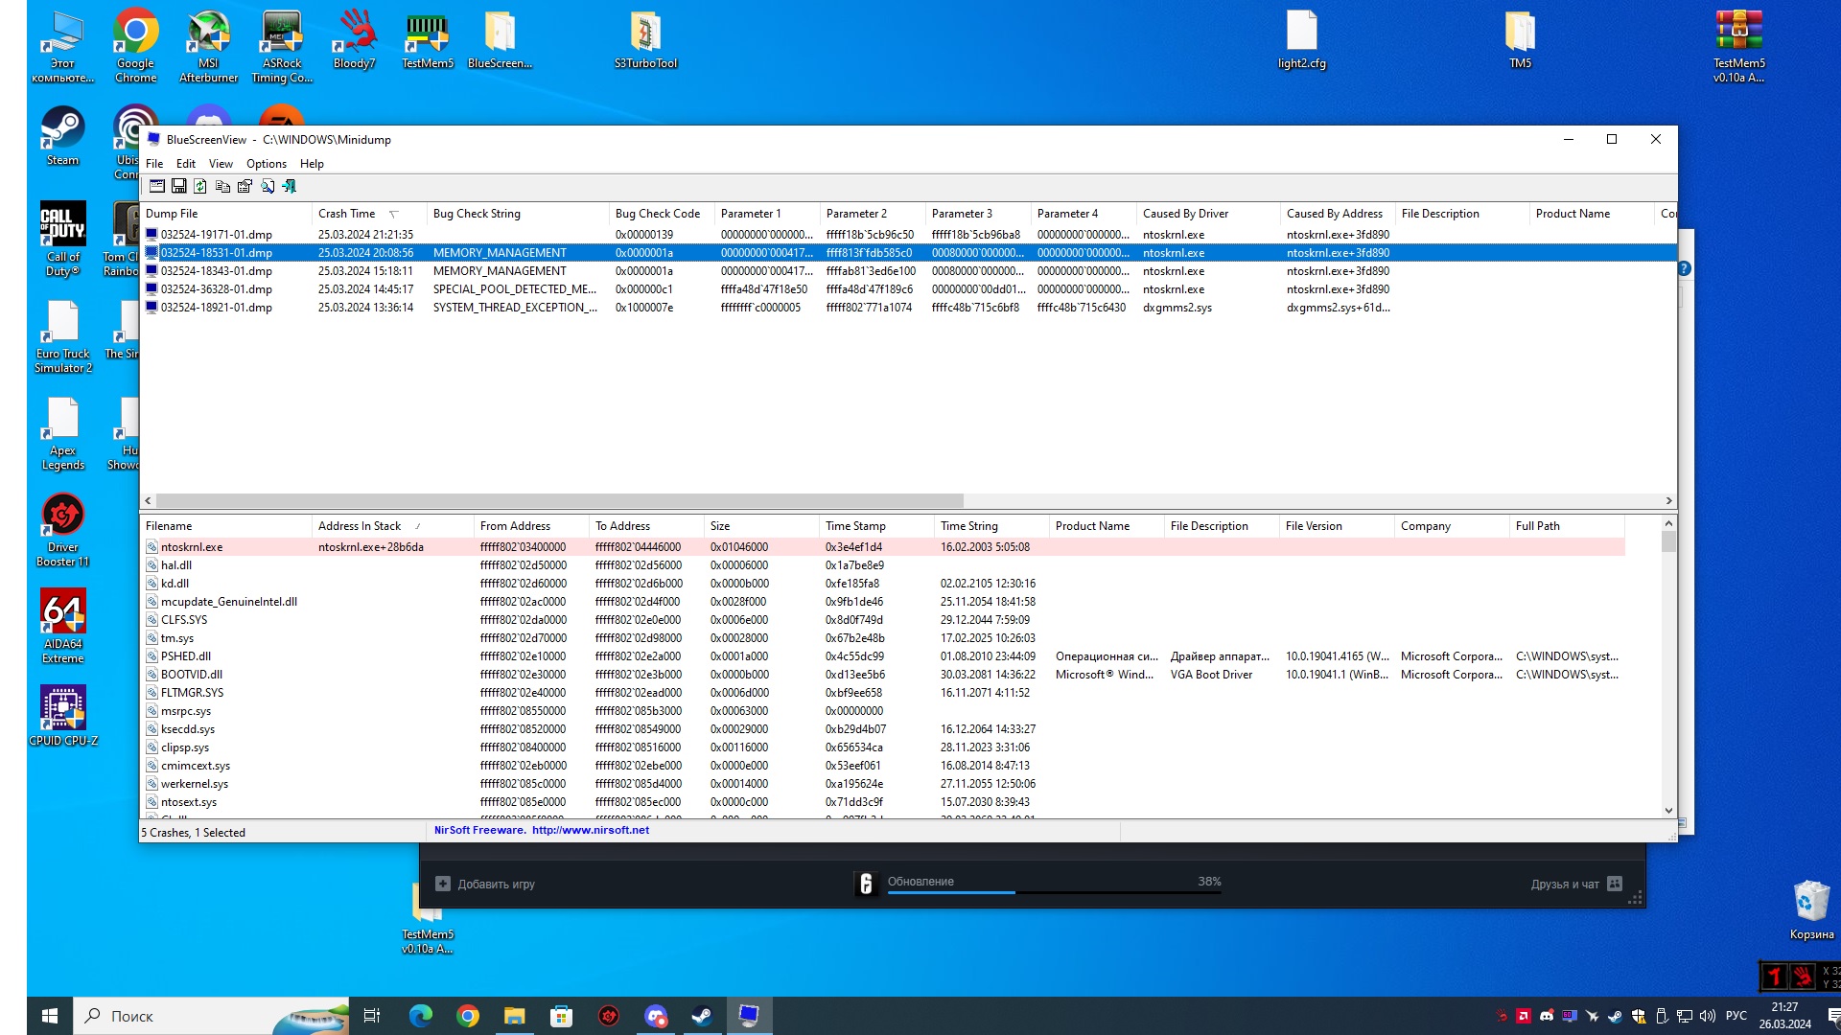
Task: Open the nirsoft.net link in status bar
Action: point(590,830)
